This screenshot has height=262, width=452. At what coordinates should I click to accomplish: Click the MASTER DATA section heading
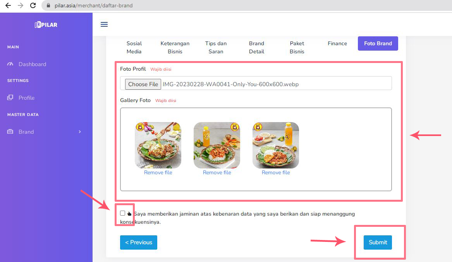tap(23, 114)
